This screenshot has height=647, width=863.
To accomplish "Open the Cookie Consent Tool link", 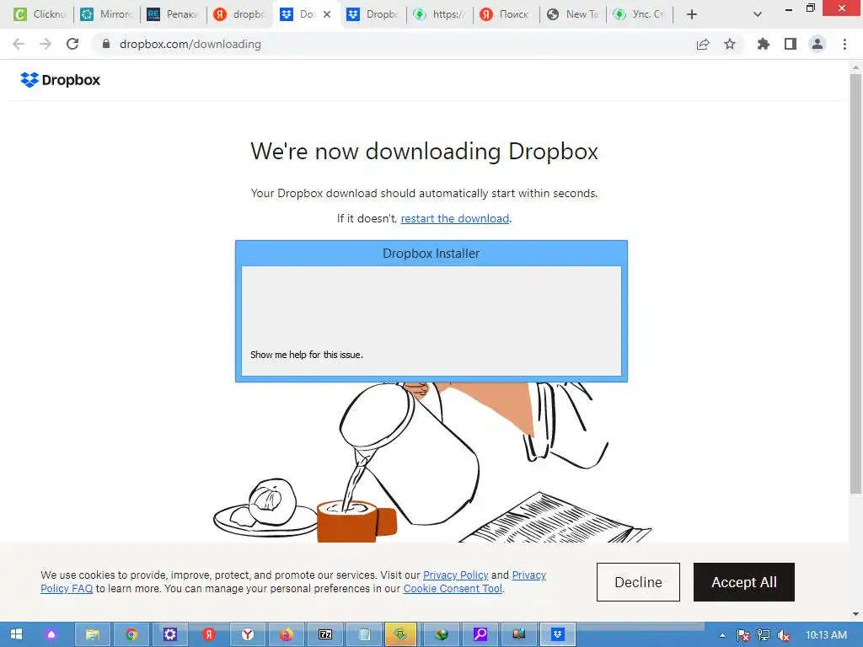I will tap(453, 589).
